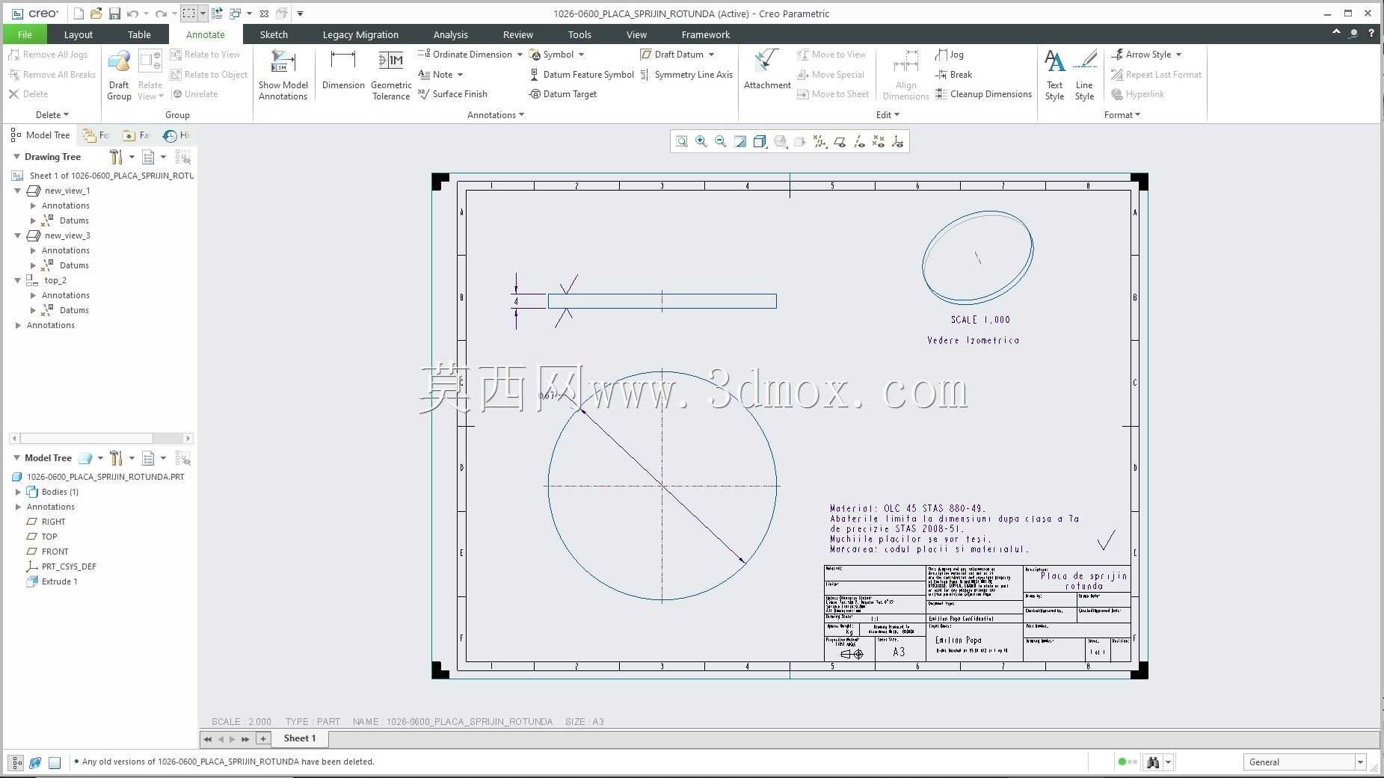Click the Refit icon in graphics toolbar
Screen dimensions: 1384x778
tap(681, 142)
